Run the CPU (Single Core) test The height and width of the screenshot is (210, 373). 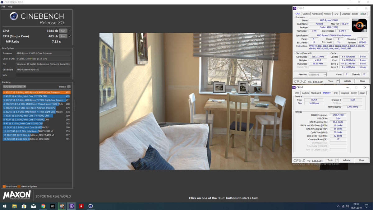[x=63, y=36]
